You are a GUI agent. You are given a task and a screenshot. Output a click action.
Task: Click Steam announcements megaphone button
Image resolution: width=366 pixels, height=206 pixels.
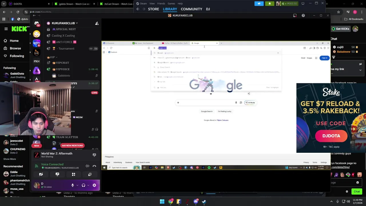(x=259, y=4)
